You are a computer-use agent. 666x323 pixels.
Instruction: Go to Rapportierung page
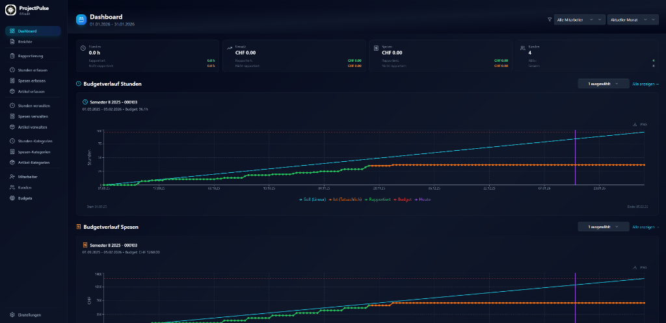pyautogui.click(x=33, y=56)
